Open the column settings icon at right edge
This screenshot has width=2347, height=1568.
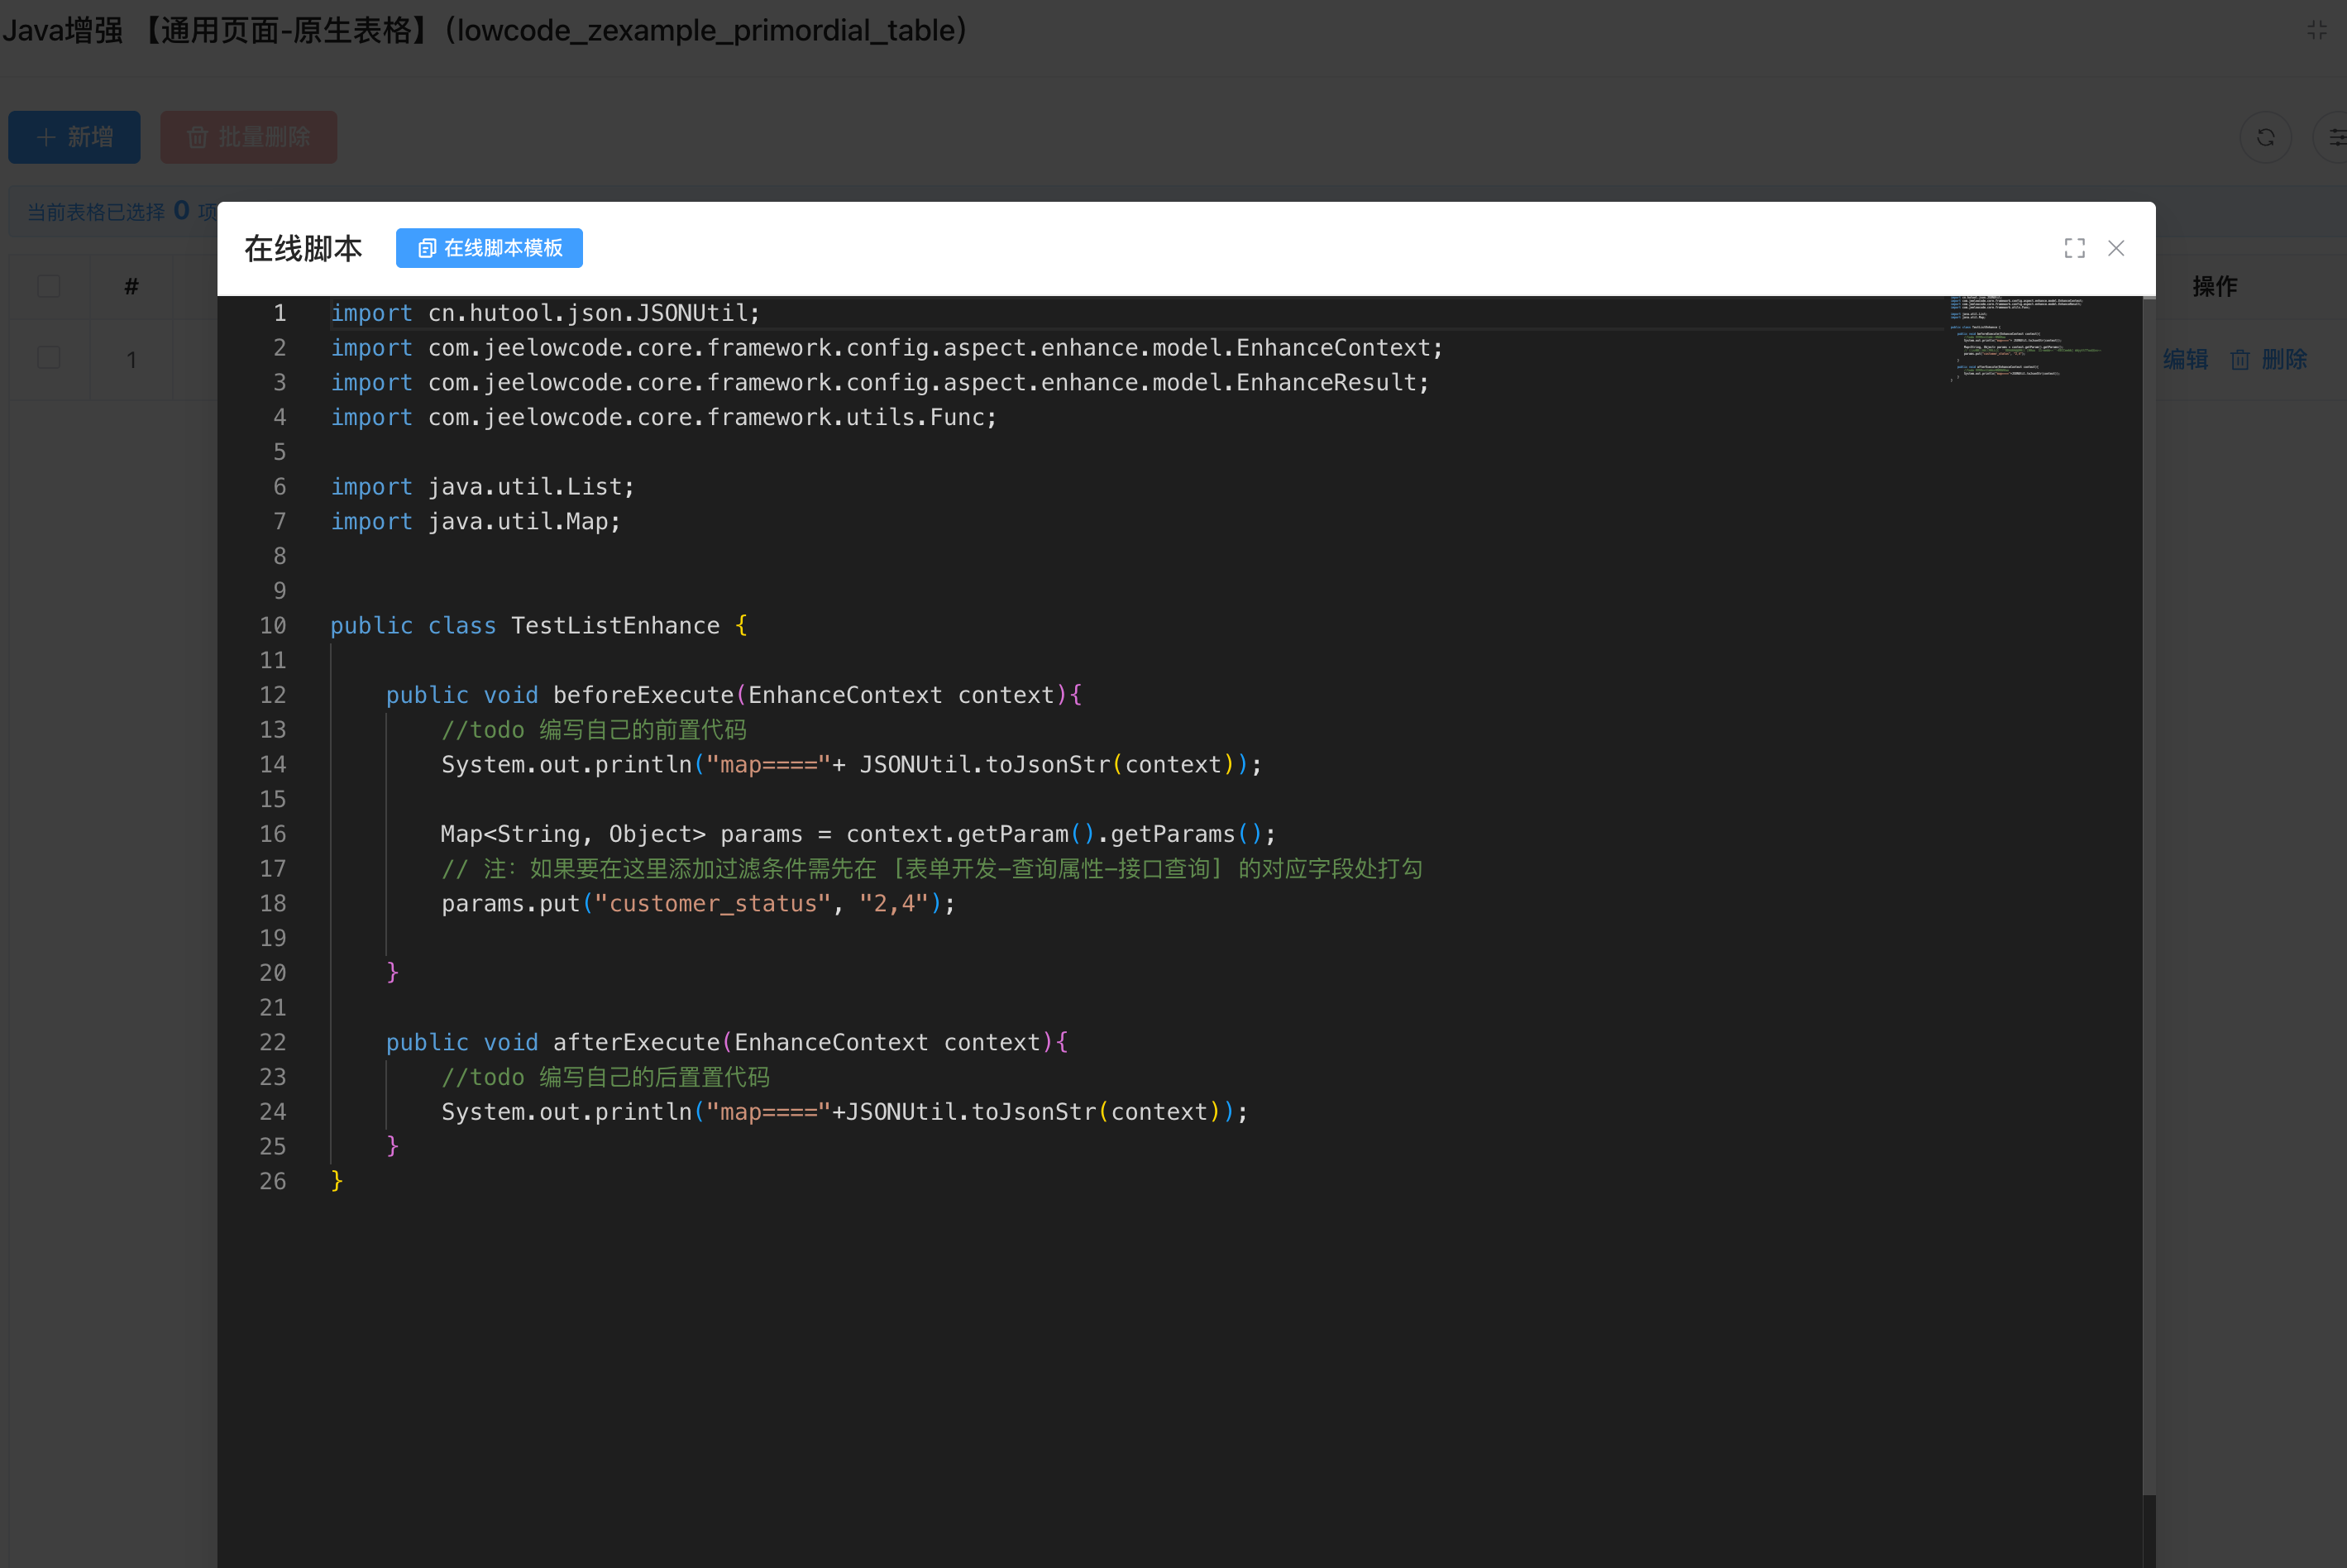(2335, 137)
